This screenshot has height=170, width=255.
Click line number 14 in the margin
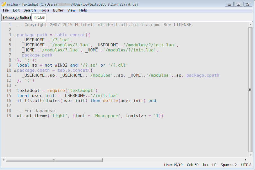9,90
